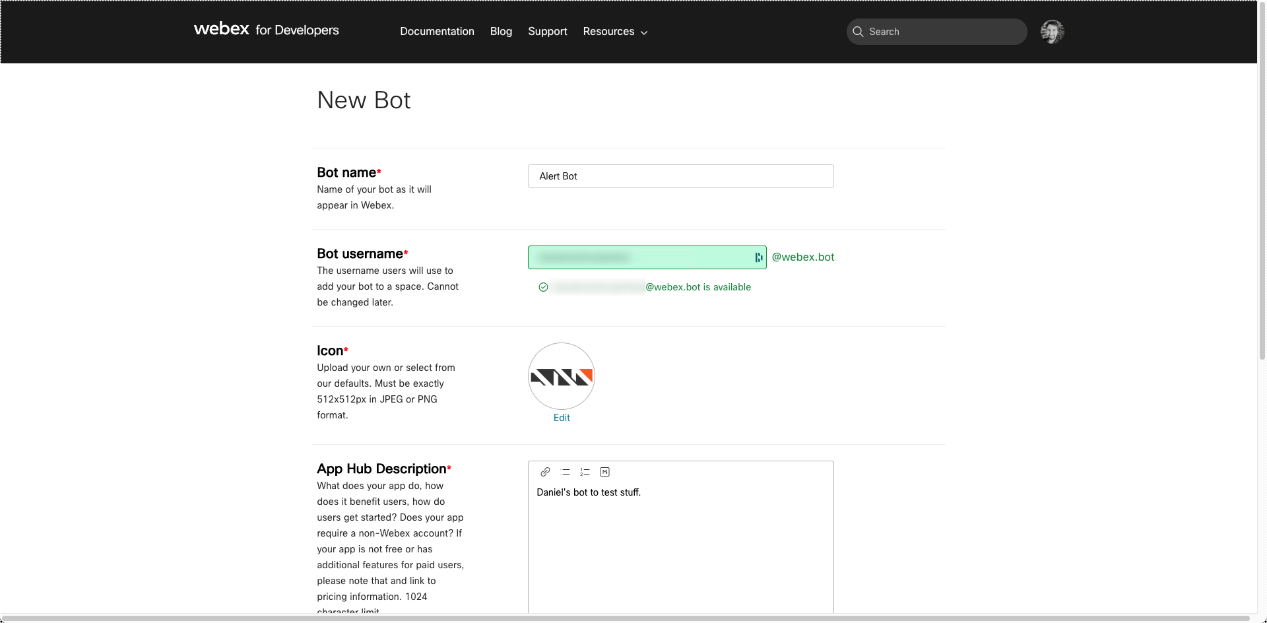Viewport: 1267px width, 623px height.
Task: Open the Support page
Action: 547,31
